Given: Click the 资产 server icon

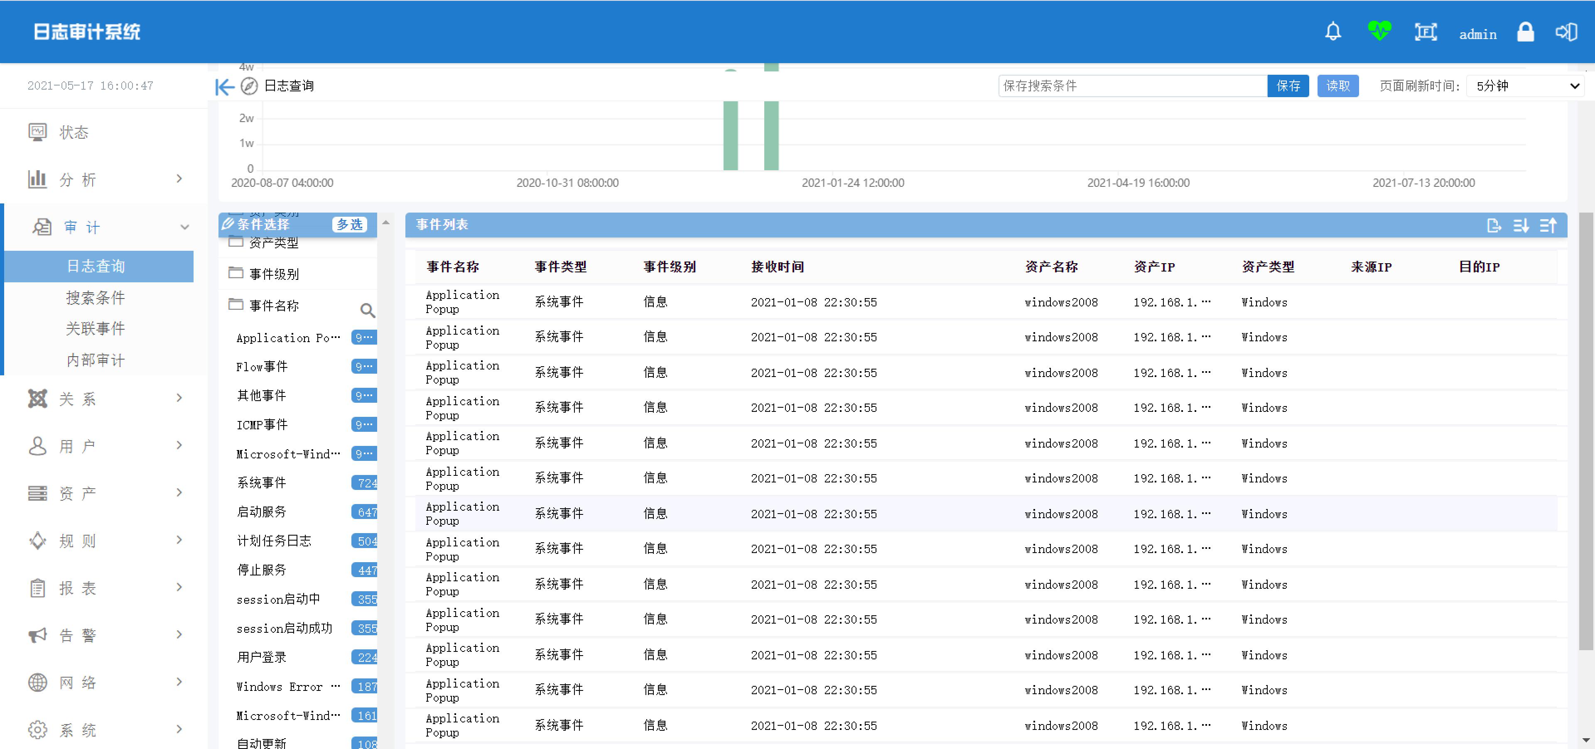Looking at the screenshot, I should (x=37, y=493).
